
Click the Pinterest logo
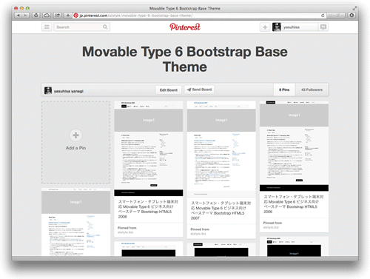point(185,27)
